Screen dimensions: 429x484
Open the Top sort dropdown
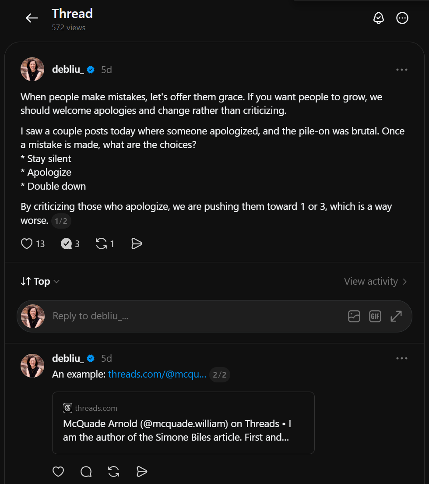point(40,281)
